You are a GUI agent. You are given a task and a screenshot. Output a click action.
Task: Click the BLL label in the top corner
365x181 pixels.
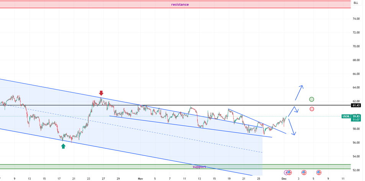click(x=356, y=3)
